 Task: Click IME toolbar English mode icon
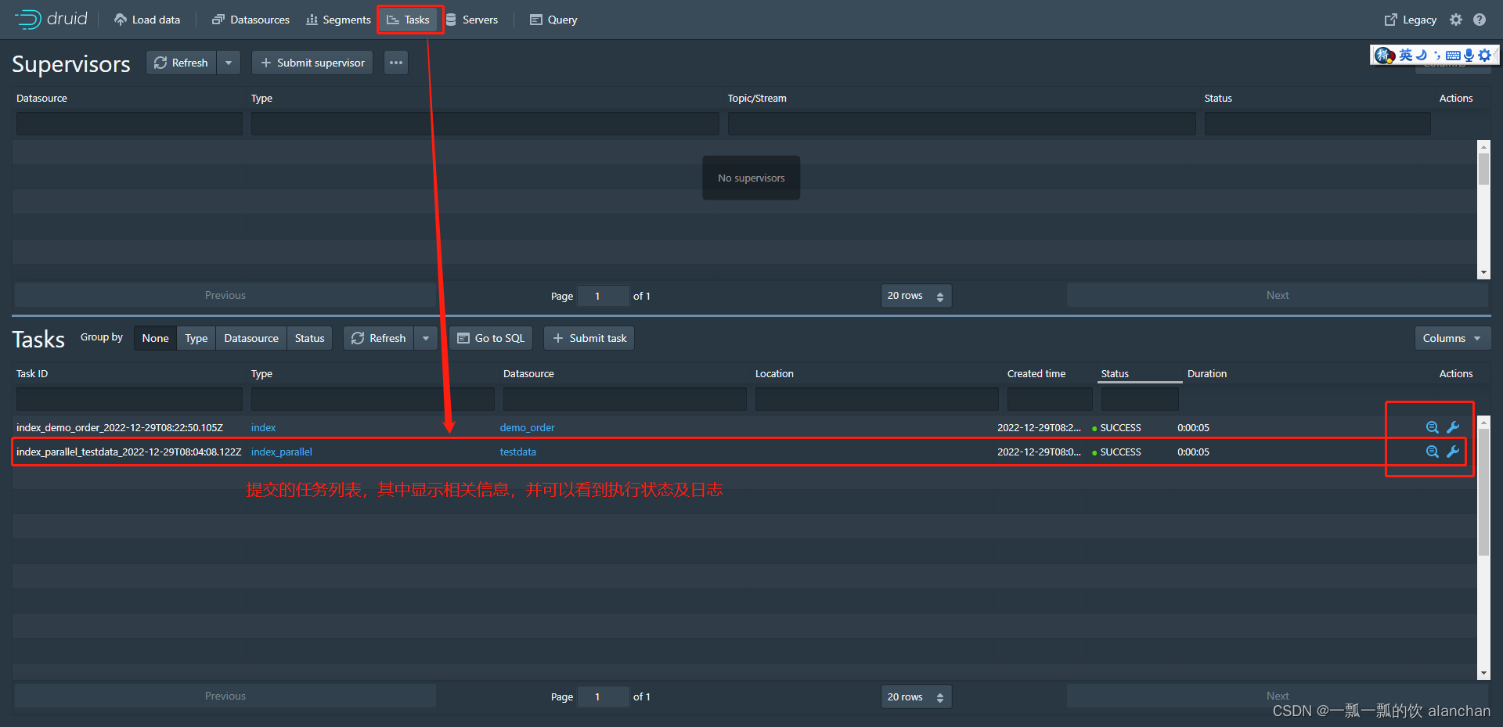click(x=1406, y=55)
